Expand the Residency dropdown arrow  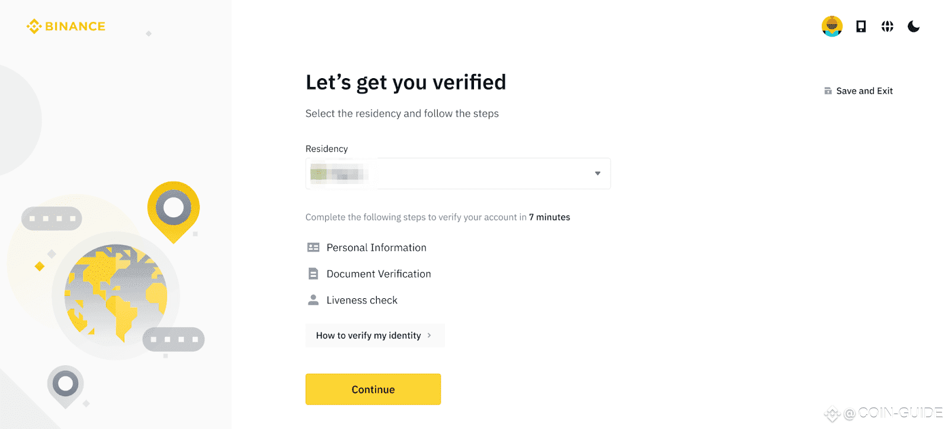tap(597, 173)
